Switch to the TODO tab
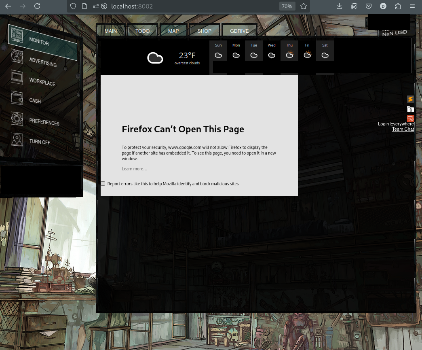 [142, 31]
